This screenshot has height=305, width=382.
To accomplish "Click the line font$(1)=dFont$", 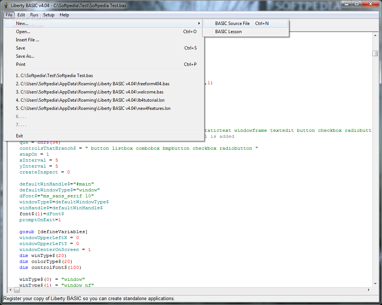I will (x=42, y=214).
